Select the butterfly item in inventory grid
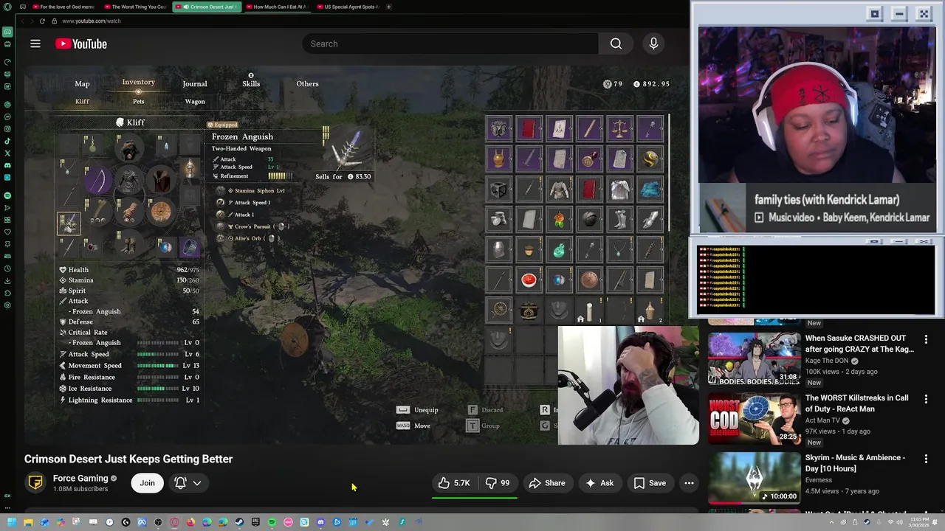The height and width of the screenshot is (531, 945). coord(499,129)
